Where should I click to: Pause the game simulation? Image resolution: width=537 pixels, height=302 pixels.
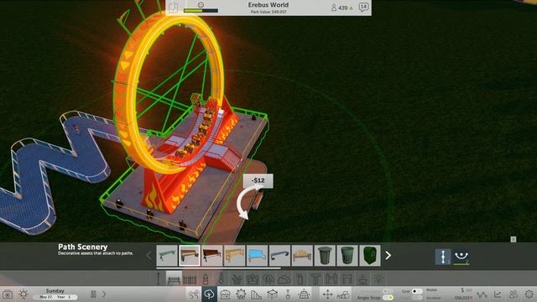93,294
